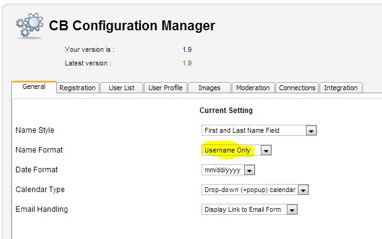Open the Calendar Type dropdown arrow
The width and height of the screenshot is (382, 239).
[x=303, y=190]
